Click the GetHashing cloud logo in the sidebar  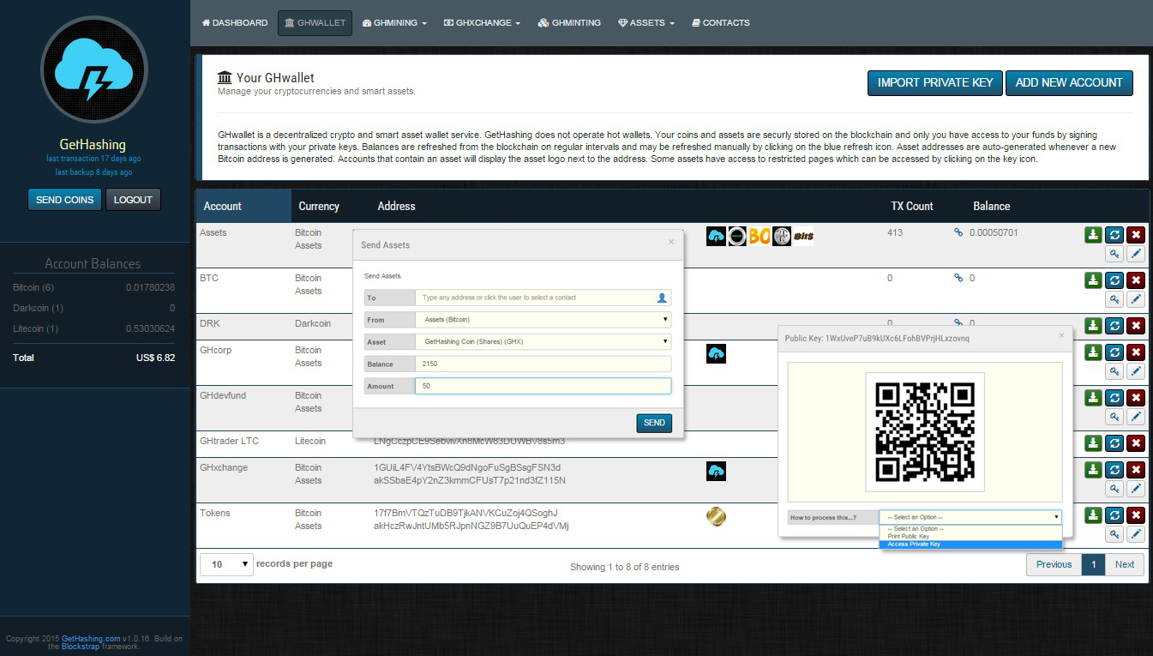93,70
